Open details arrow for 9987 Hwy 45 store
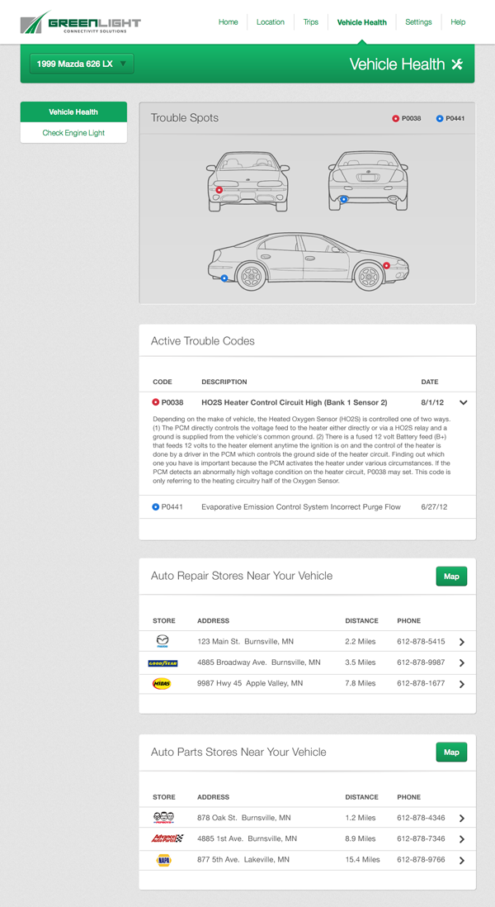The height and width of the screenshot is (907, 495). [x=461, y=684]
